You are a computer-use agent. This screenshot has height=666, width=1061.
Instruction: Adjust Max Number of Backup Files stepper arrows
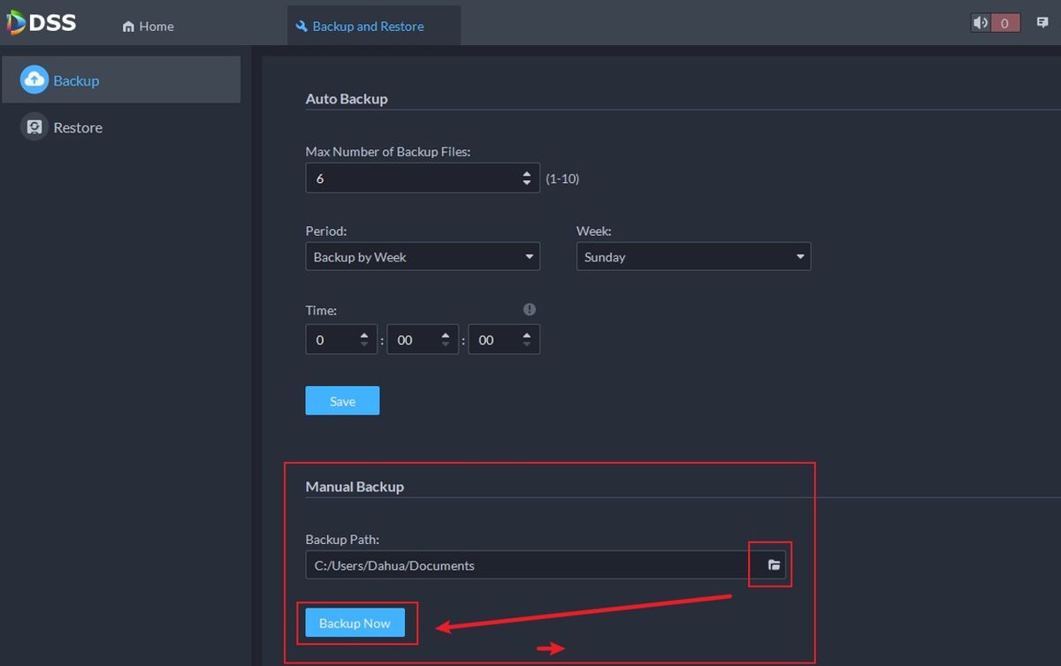point(527,178)
